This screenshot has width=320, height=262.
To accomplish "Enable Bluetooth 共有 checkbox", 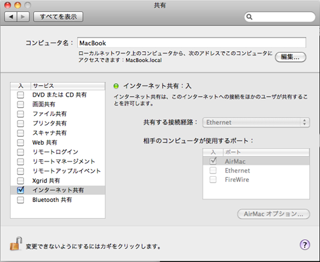I will click(21, 200).
